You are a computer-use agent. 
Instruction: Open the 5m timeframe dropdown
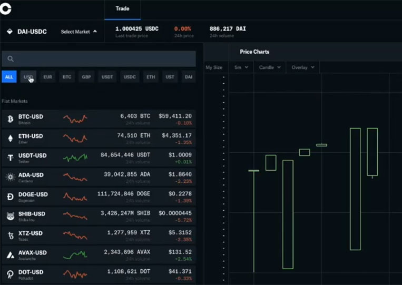[241, 67]
